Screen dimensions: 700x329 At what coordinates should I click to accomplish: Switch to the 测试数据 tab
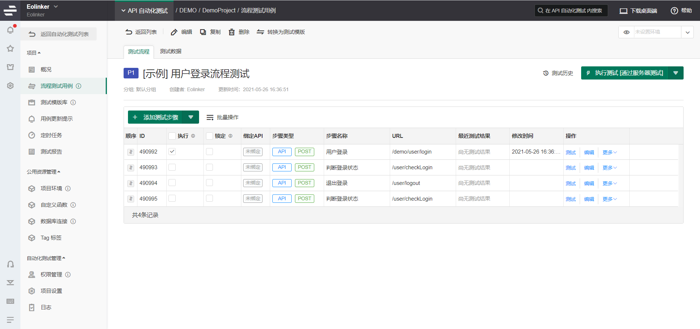(x=171, y=51)
